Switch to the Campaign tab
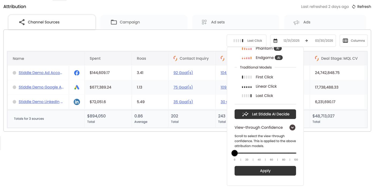375x188 pixels. [144, 22]
